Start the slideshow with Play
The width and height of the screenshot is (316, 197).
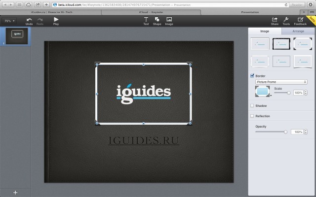point(56,21)
